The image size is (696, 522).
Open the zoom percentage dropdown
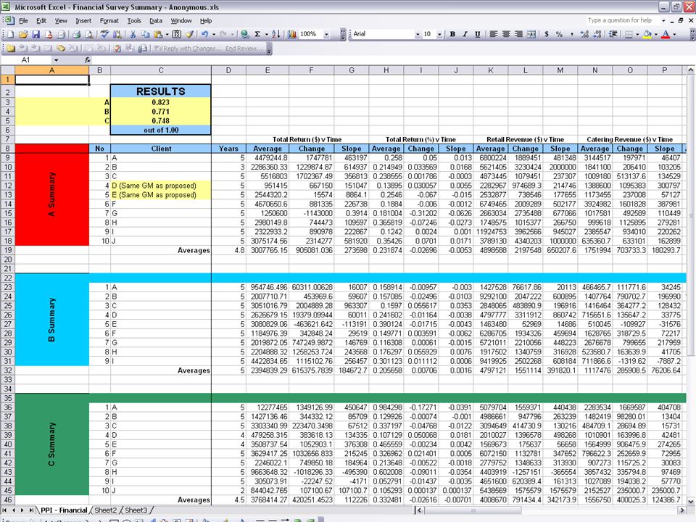[x=327, y=34]
